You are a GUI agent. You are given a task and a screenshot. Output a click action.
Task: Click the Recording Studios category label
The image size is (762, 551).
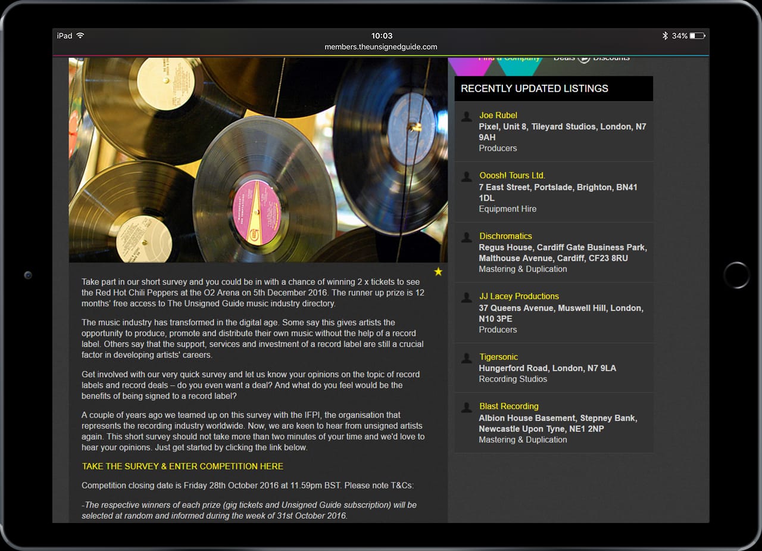tap(513, 379)
